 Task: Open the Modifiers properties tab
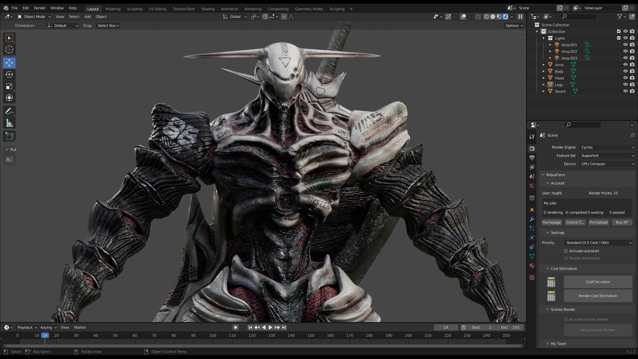(x=532, y=219)
